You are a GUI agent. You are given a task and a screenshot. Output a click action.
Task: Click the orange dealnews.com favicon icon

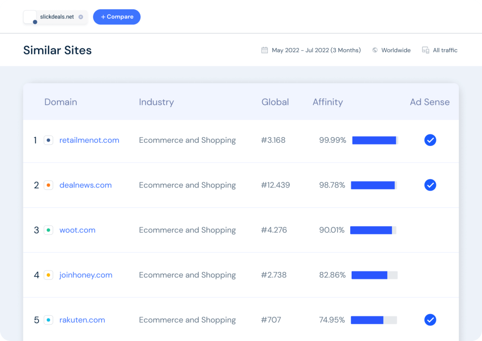point(48,185)
